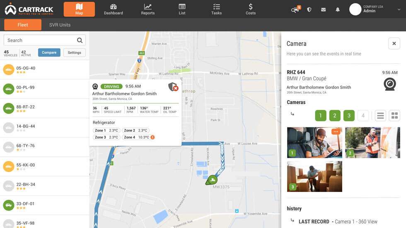The image size is (406, 228).
Task: Switch to the SVR Units tab
Action: 60,25
